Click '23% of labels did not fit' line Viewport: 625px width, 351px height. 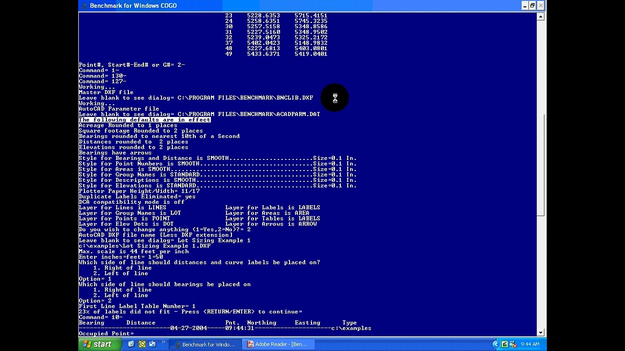(x=190, y=312)
